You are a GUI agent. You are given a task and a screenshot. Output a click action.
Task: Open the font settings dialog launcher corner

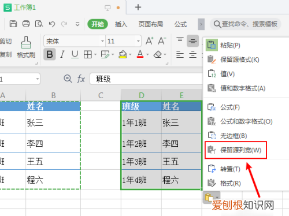(x=167, y=63)
